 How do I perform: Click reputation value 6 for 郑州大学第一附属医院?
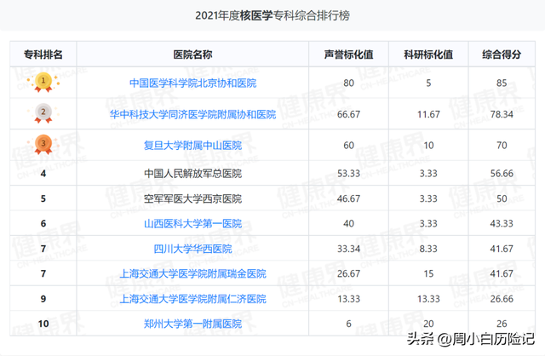348,324
